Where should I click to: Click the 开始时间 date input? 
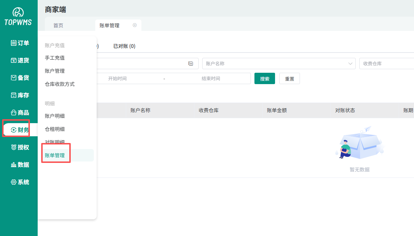(117, 78)
